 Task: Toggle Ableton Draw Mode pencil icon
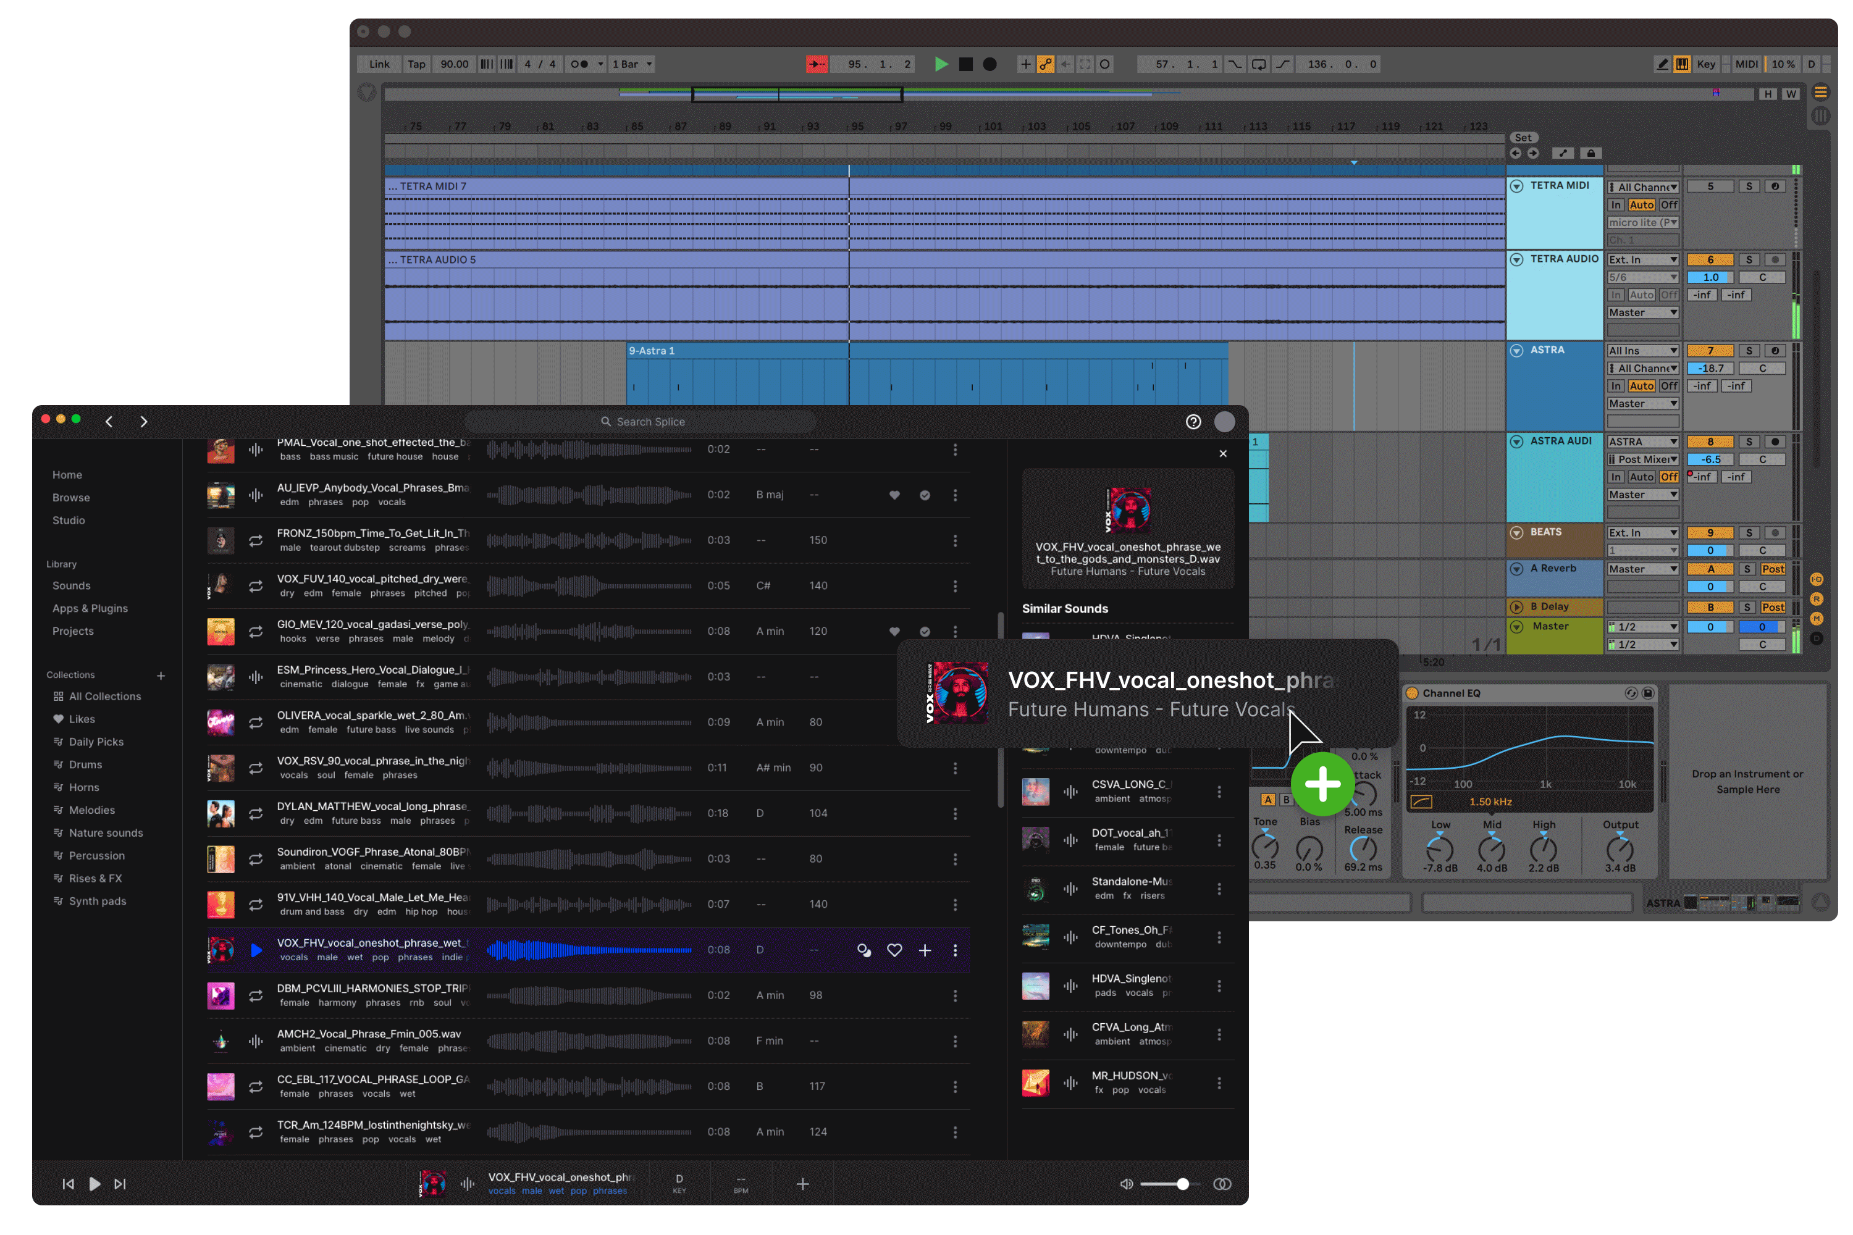point(1662,65)
